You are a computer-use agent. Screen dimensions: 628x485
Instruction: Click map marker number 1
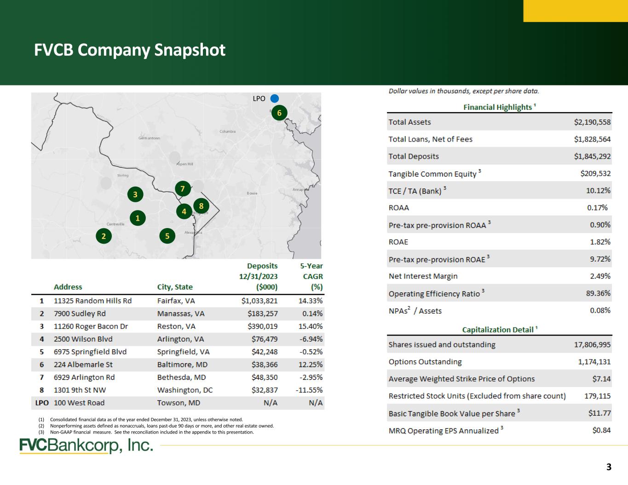pyautogui.click(x=138, y=218)
